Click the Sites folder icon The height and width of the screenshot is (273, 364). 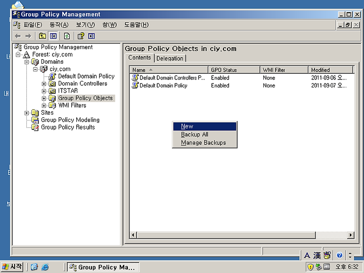click(x=35, y=113)
